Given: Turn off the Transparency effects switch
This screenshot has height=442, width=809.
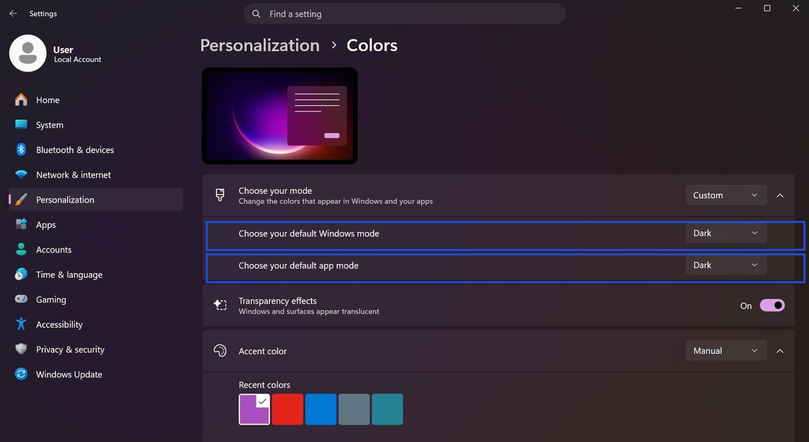Looking at the screenshot, I should pos(772,306).
